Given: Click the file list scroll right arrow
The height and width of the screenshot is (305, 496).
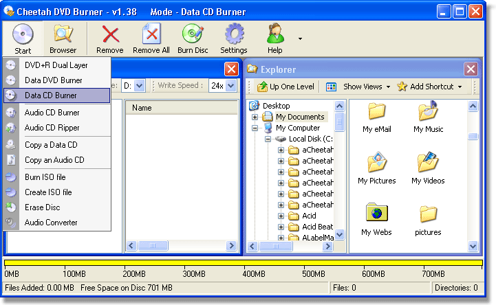Looking at the screenshot, I should coord(232,246).
